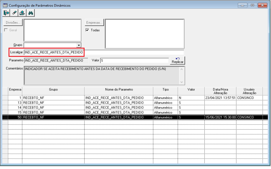Click the Divisões list box

pyautogui.click(x=52, y=30)
